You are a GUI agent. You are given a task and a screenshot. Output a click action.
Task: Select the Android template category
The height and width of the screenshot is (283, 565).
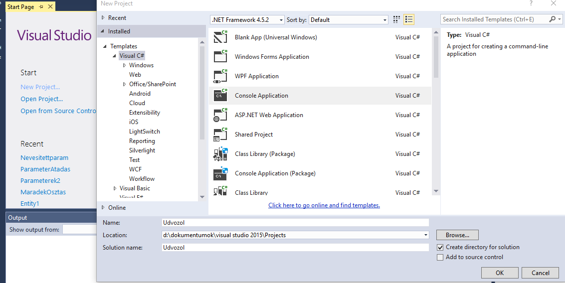coord(140,94)
